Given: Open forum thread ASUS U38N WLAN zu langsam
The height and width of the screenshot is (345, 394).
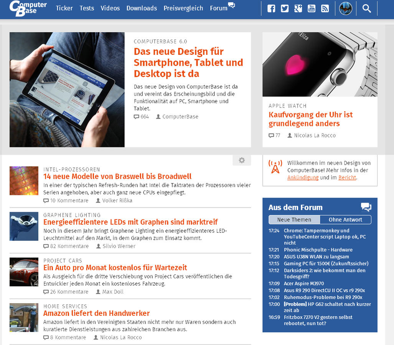Looking at the screenshot, I should pyautogui.click(x=317, y=257).
